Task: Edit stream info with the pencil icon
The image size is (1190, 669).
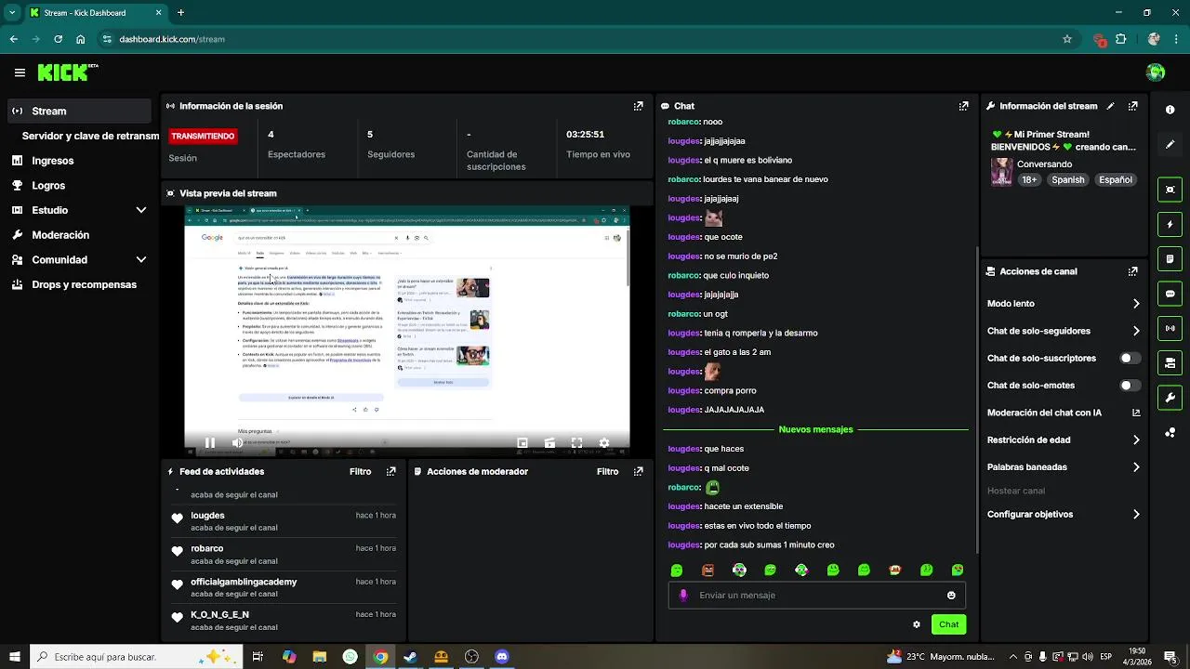Action: coord(1110,106)
